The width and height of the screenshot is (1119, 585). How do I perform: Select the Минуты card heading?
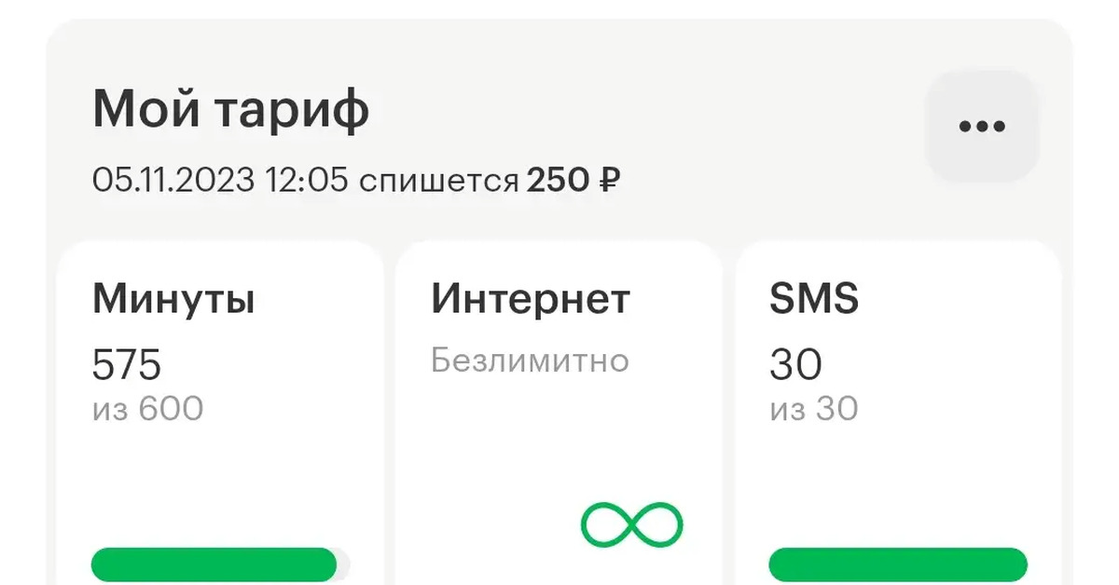tap(173, 300)
